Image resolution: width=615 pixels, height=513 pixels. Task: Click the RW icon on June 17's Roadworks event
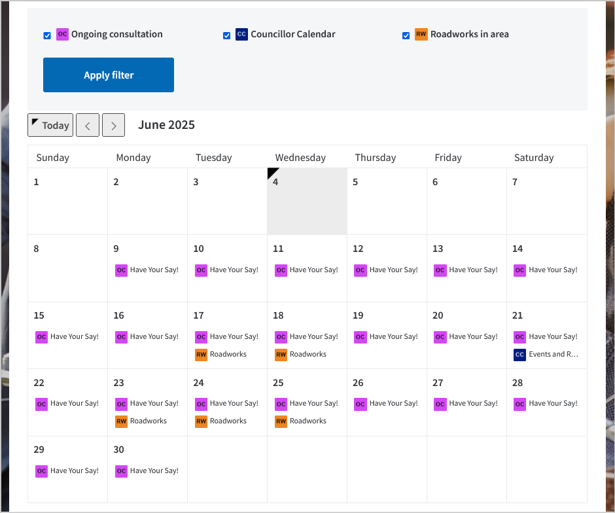(x=201, y=354)
